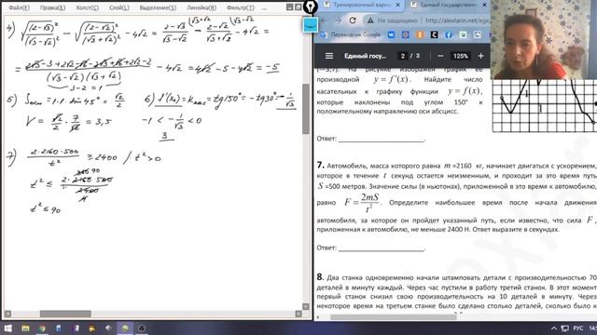Open the Файл menu in the drawing app
Image resolution: width=597 pixels, height=335 pixels.
click(19, 7)
